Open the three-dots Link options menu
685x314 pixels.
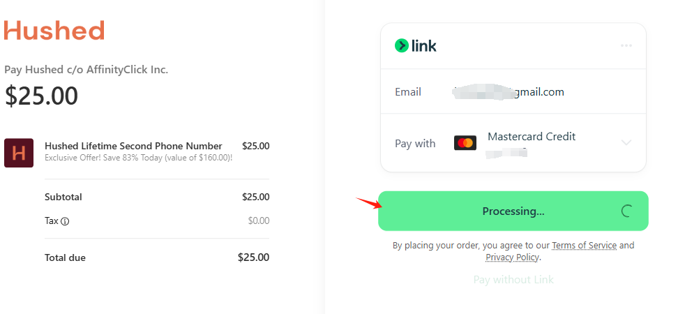[x=626, y=45]
